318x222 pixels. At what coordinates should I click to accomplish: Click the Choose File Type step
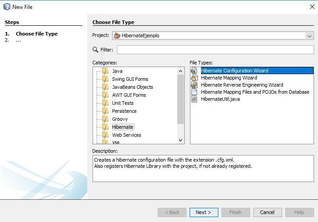point(36,34)
